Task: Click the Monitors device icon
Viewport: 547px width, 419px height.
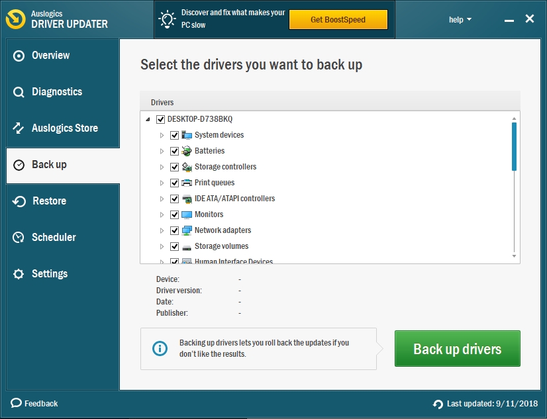Action: click(x=187, y=214)
